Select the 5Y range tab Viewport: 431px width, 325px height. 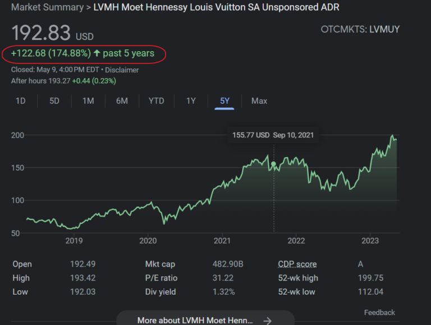[224, 101]
